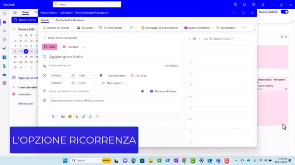The width and height of the screenshot is (295, 165).
Task: Open the date picker for end date
Action: [x=73, y=83]
